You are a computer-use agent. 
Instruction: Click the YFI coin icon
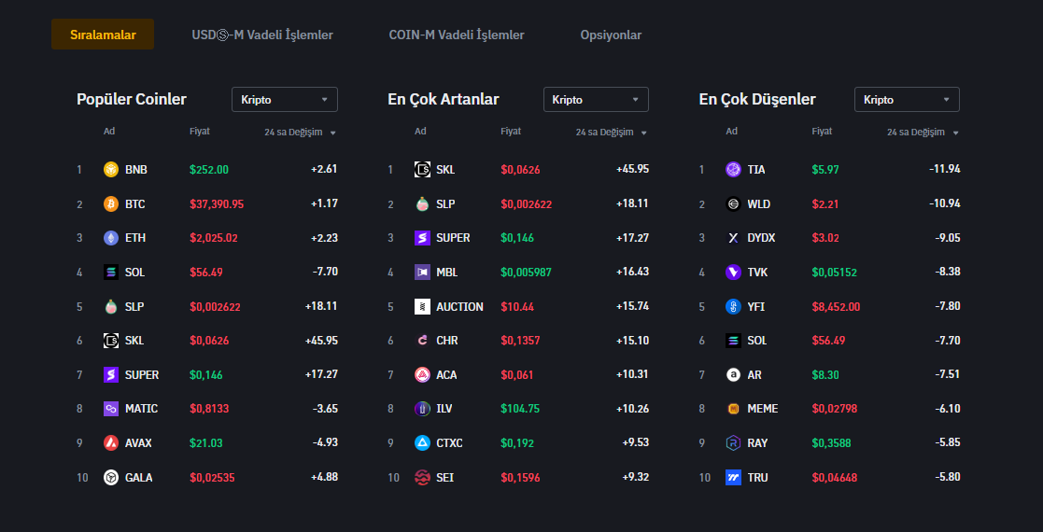tap(733, 306)
